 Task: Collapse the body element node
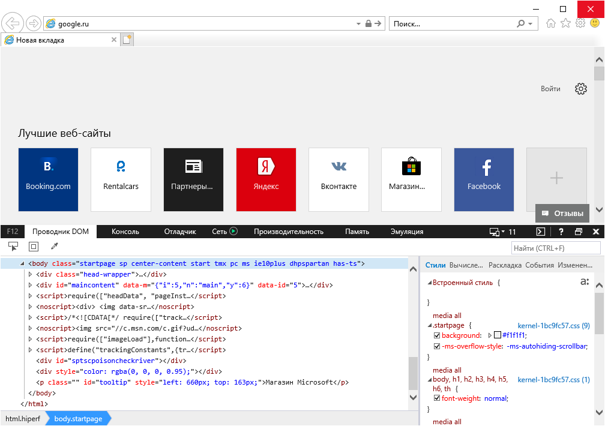tap(22, 263)
